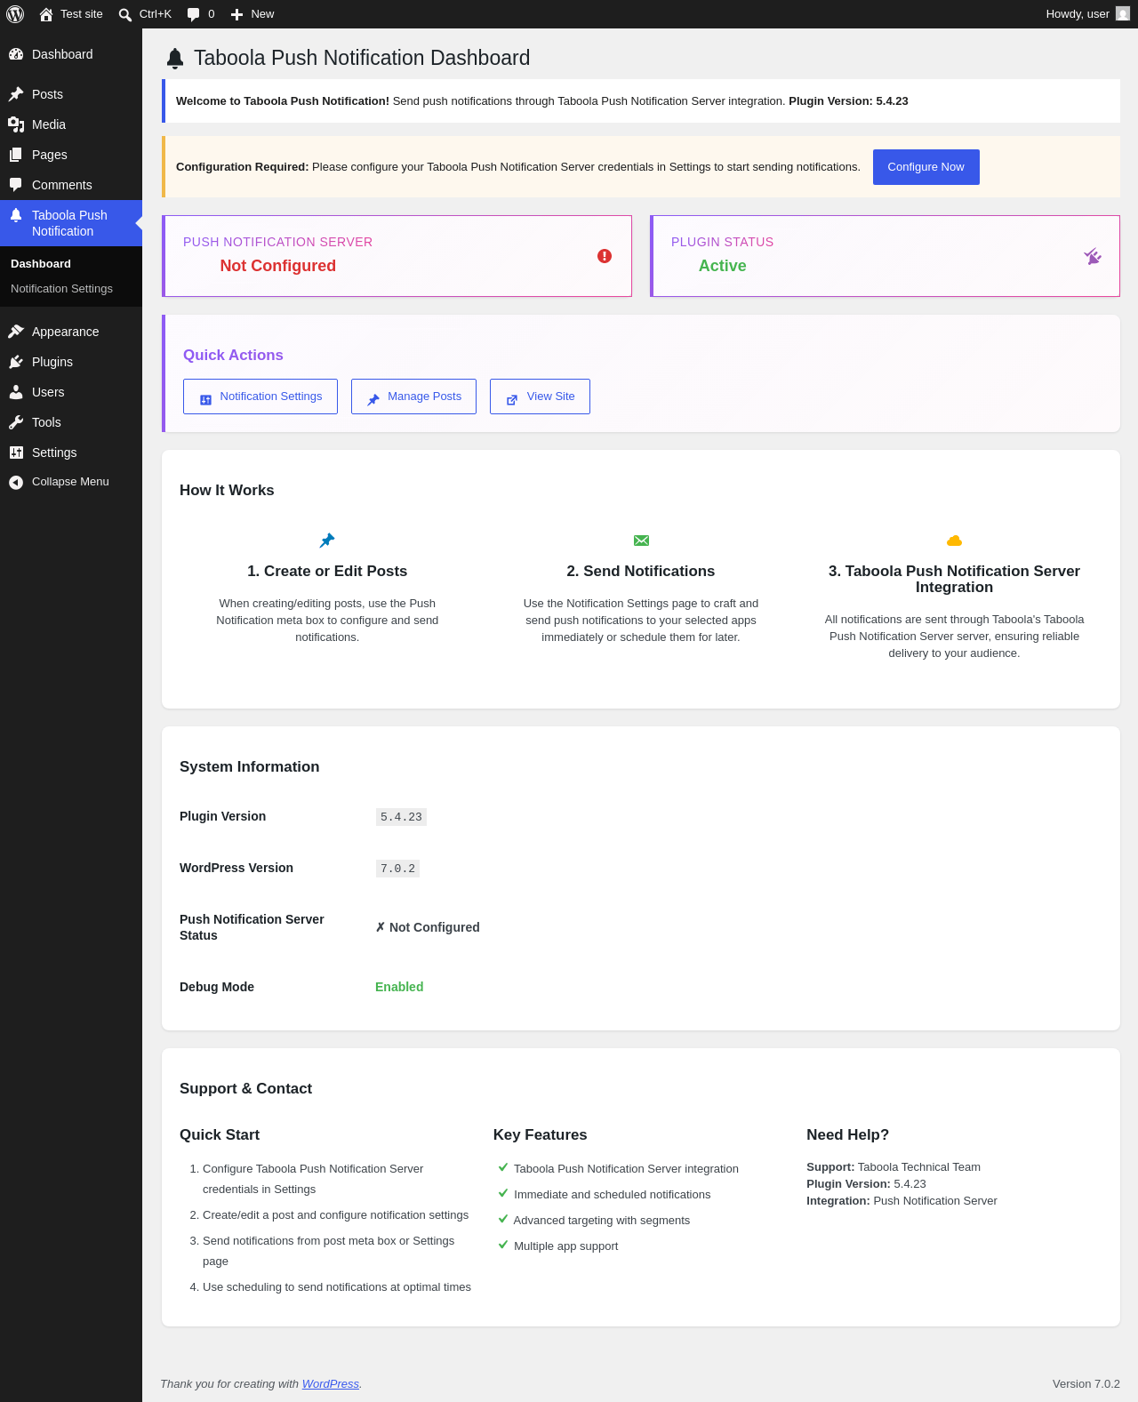The height and width of the screenshot is (1402, 1138).
Task: Click the Configure Now button
Action: coord(926,167)
